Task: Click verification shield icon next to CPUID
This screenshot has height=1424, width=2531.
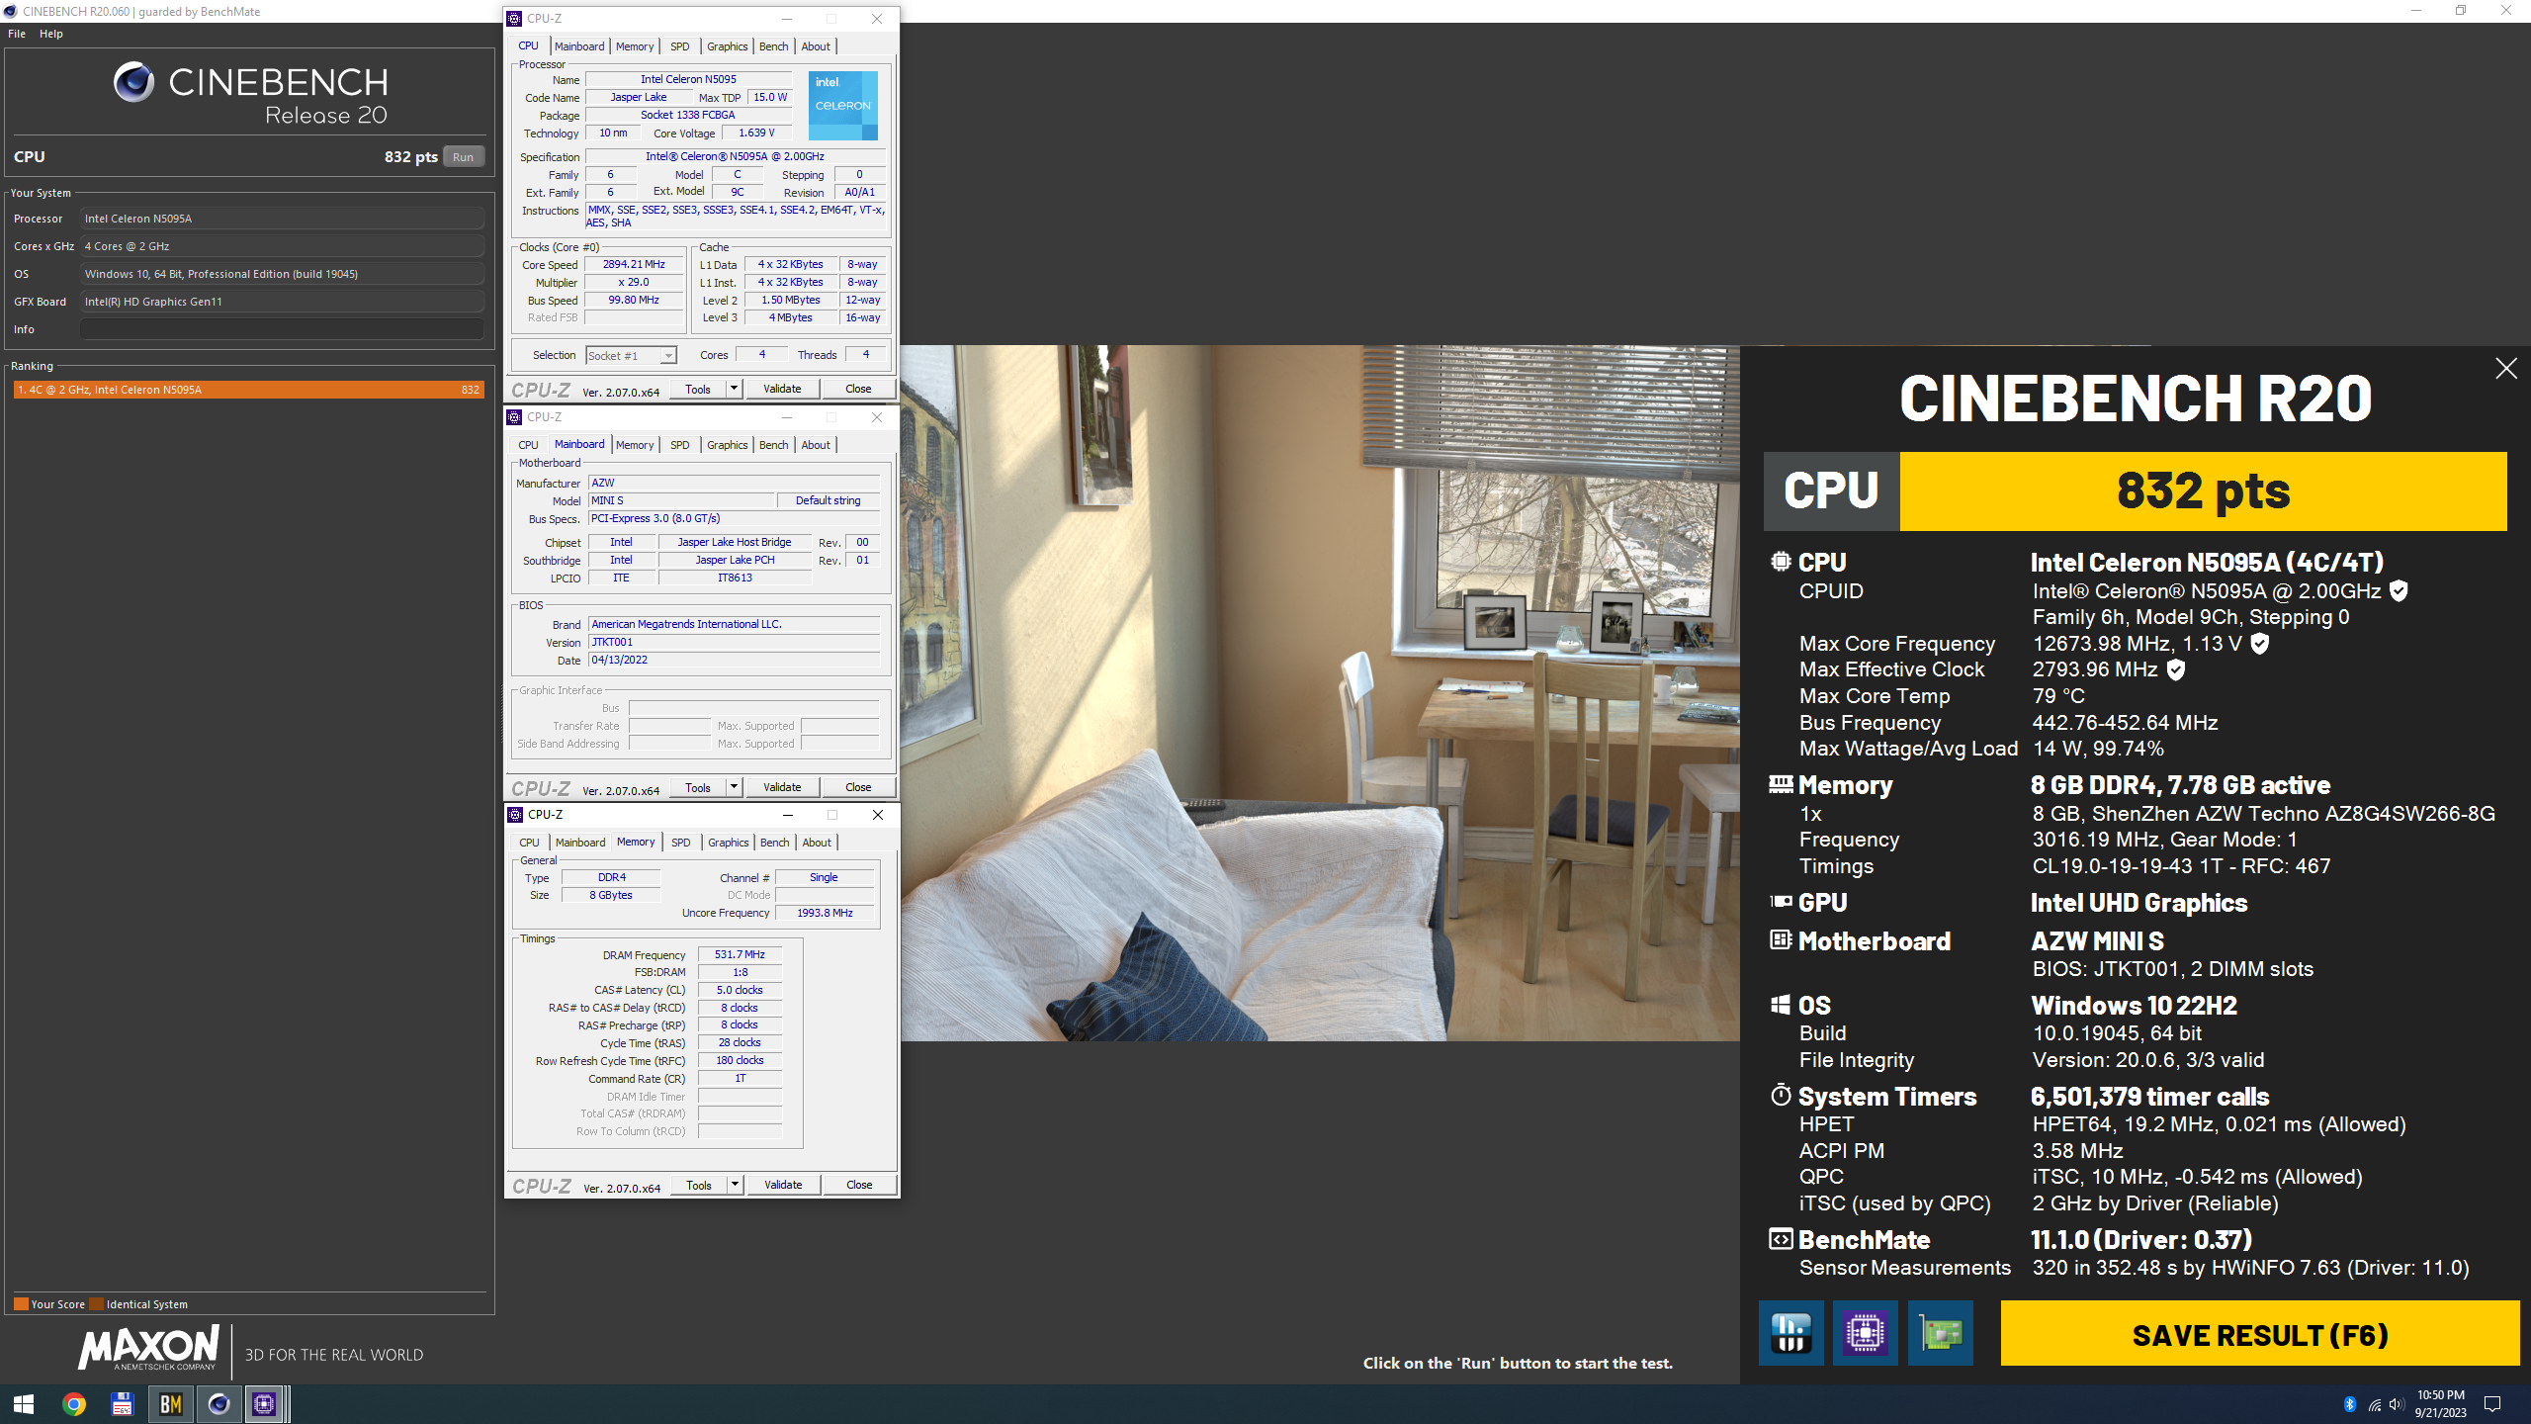Action: [2399, 590]
